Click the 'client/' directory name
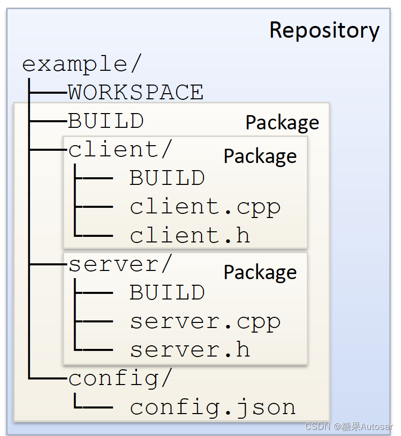Screen dimensions: 401x436 click(x=120, y=149)
